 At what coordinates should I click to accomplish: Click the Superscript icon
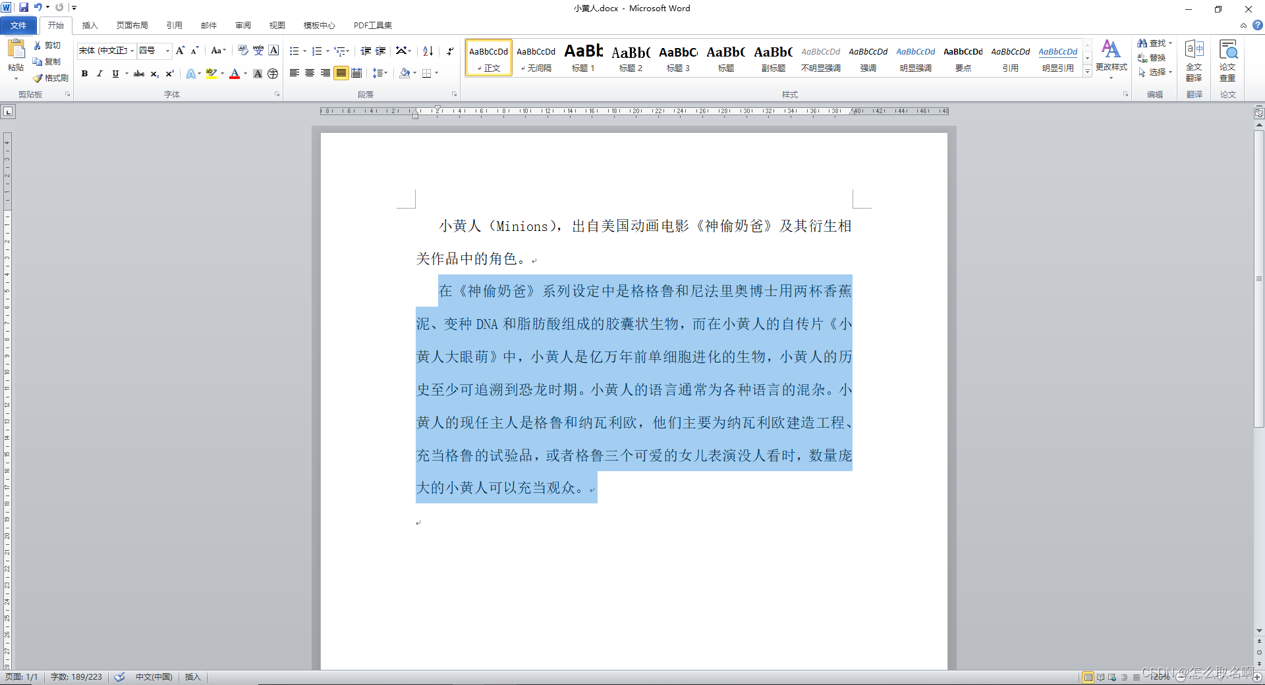point(169,74)
